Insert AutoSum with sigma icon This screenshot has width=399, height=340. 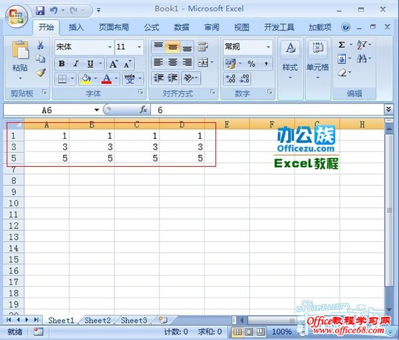coord(342,45)
